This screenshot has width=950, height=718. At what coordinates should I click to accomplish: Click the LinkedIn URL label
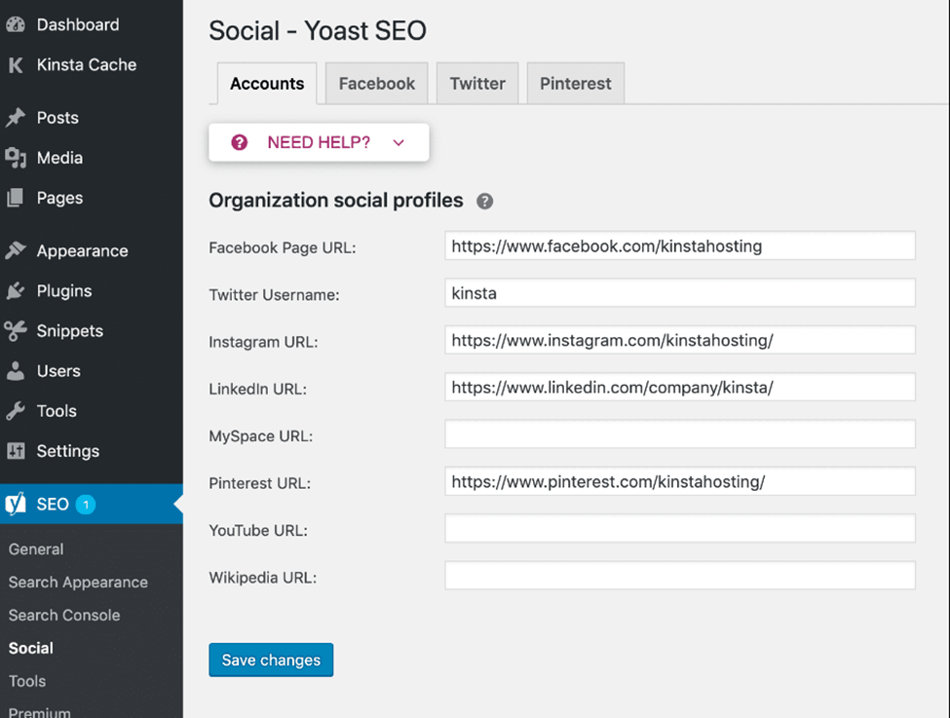[x=257, y=389]
